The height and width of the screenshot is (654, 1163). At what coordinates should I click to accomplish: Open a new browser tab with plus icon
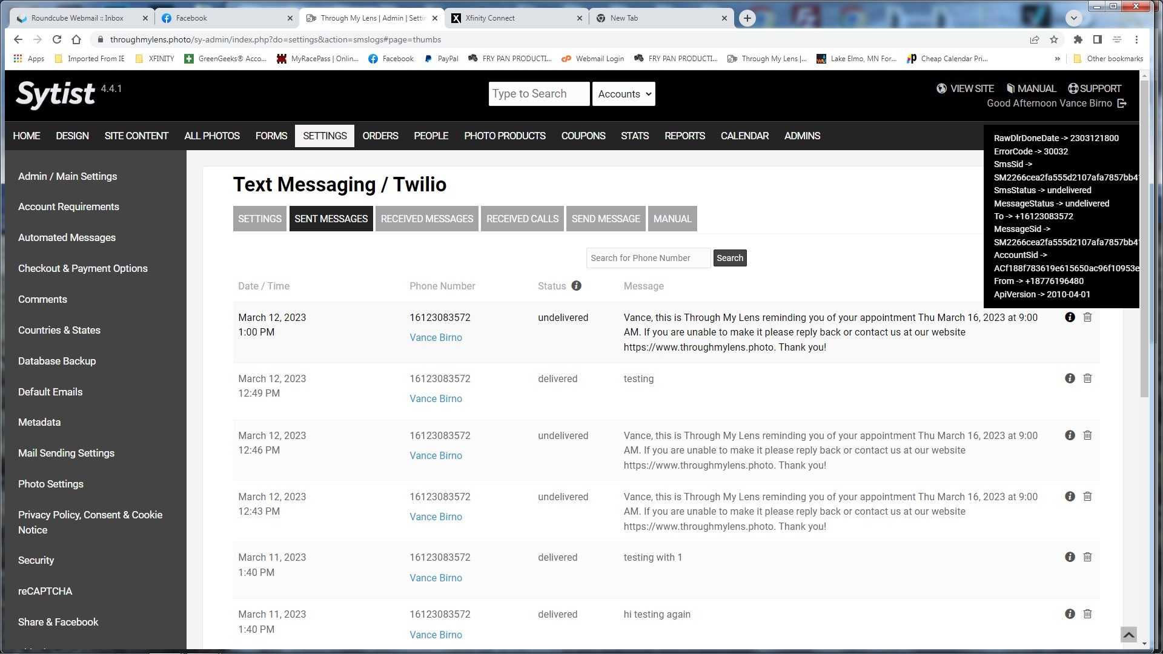point(747,18)
